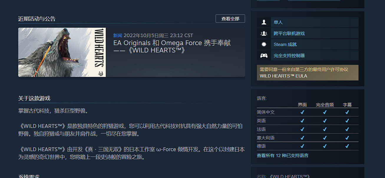Click the 英语 full audio checkmark
The image size is (385, 178).
pyautogui.click(x=325, y=121)
